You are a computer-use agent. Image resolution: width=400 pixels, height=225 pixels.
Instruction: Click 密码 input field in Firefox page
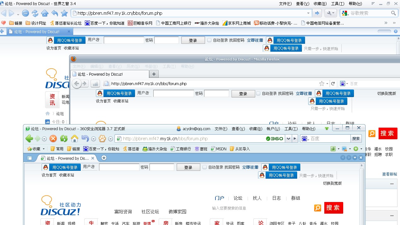pyautogui.click(x=216, y=94)
